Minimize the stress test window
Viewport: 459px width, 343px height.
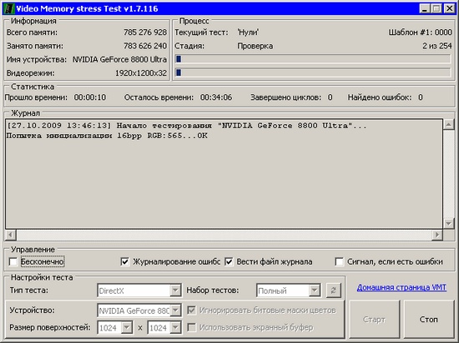tap(425, 8)
